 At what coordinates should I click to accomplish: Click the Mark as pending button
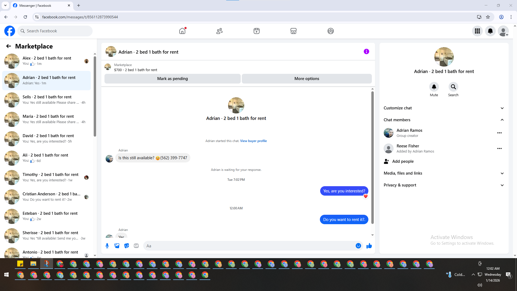[172, 79]
